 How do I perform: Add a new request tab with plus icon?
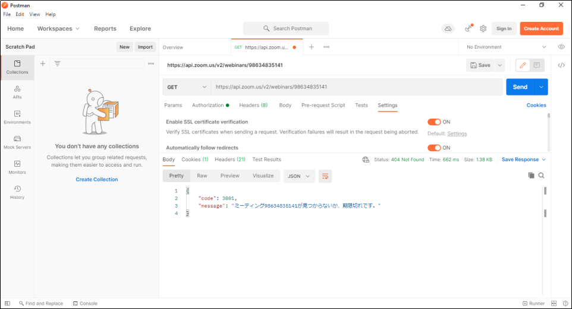point(312,47)
